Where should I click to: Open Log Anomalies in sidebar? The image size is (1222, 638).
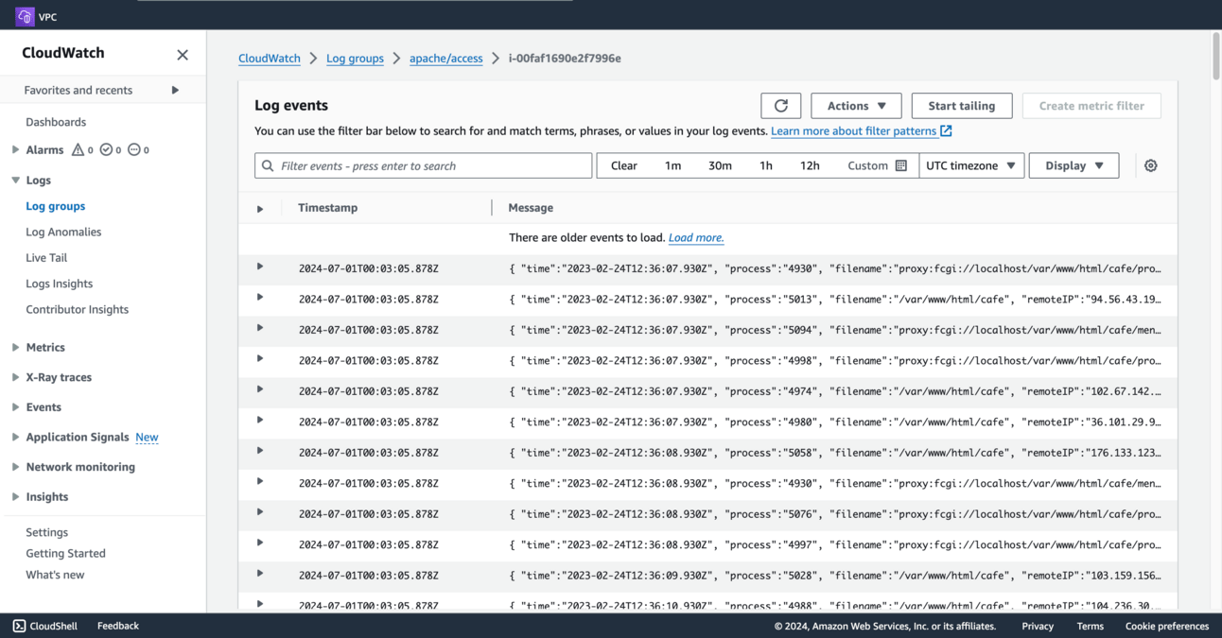[63, 232]
